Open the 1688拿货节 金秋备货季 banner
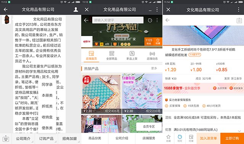This screenshot has width=244, height=144. pyautogui.click(x=203, y=88)
